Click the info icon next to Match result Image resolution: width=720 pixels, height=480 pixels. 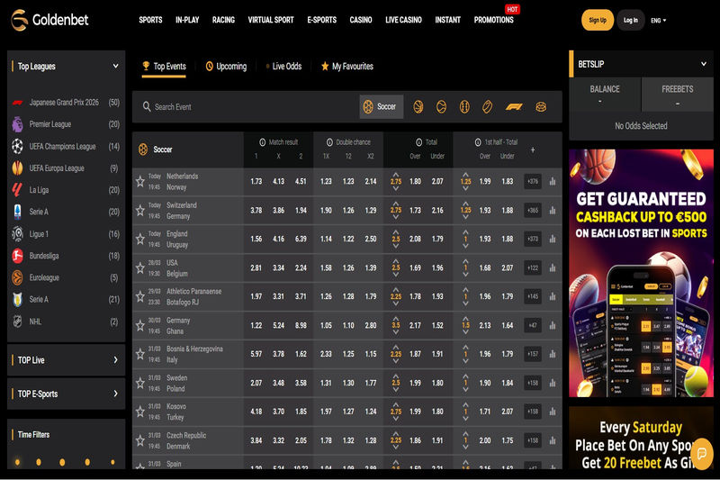point(262,142)
